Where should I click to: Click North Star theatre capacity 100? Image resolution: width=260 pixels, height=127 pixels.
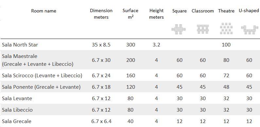226,45
